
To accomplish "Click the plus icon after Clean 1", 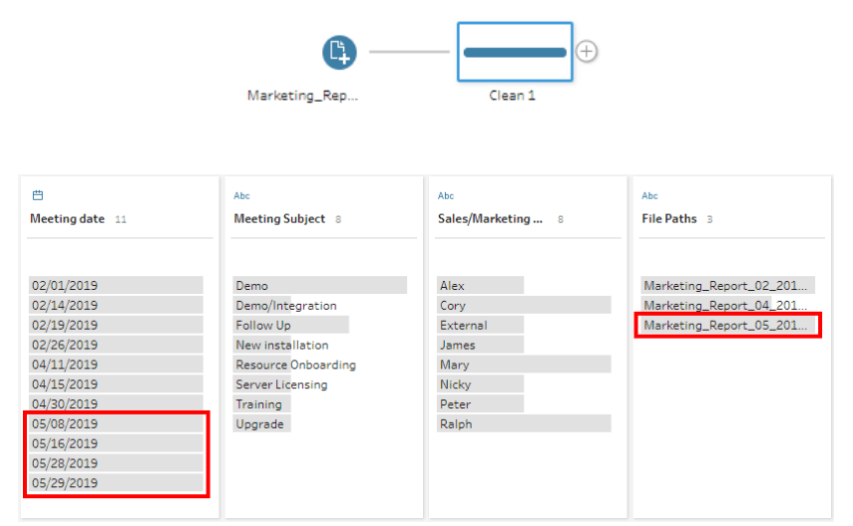I will click(x=587, y=52).
